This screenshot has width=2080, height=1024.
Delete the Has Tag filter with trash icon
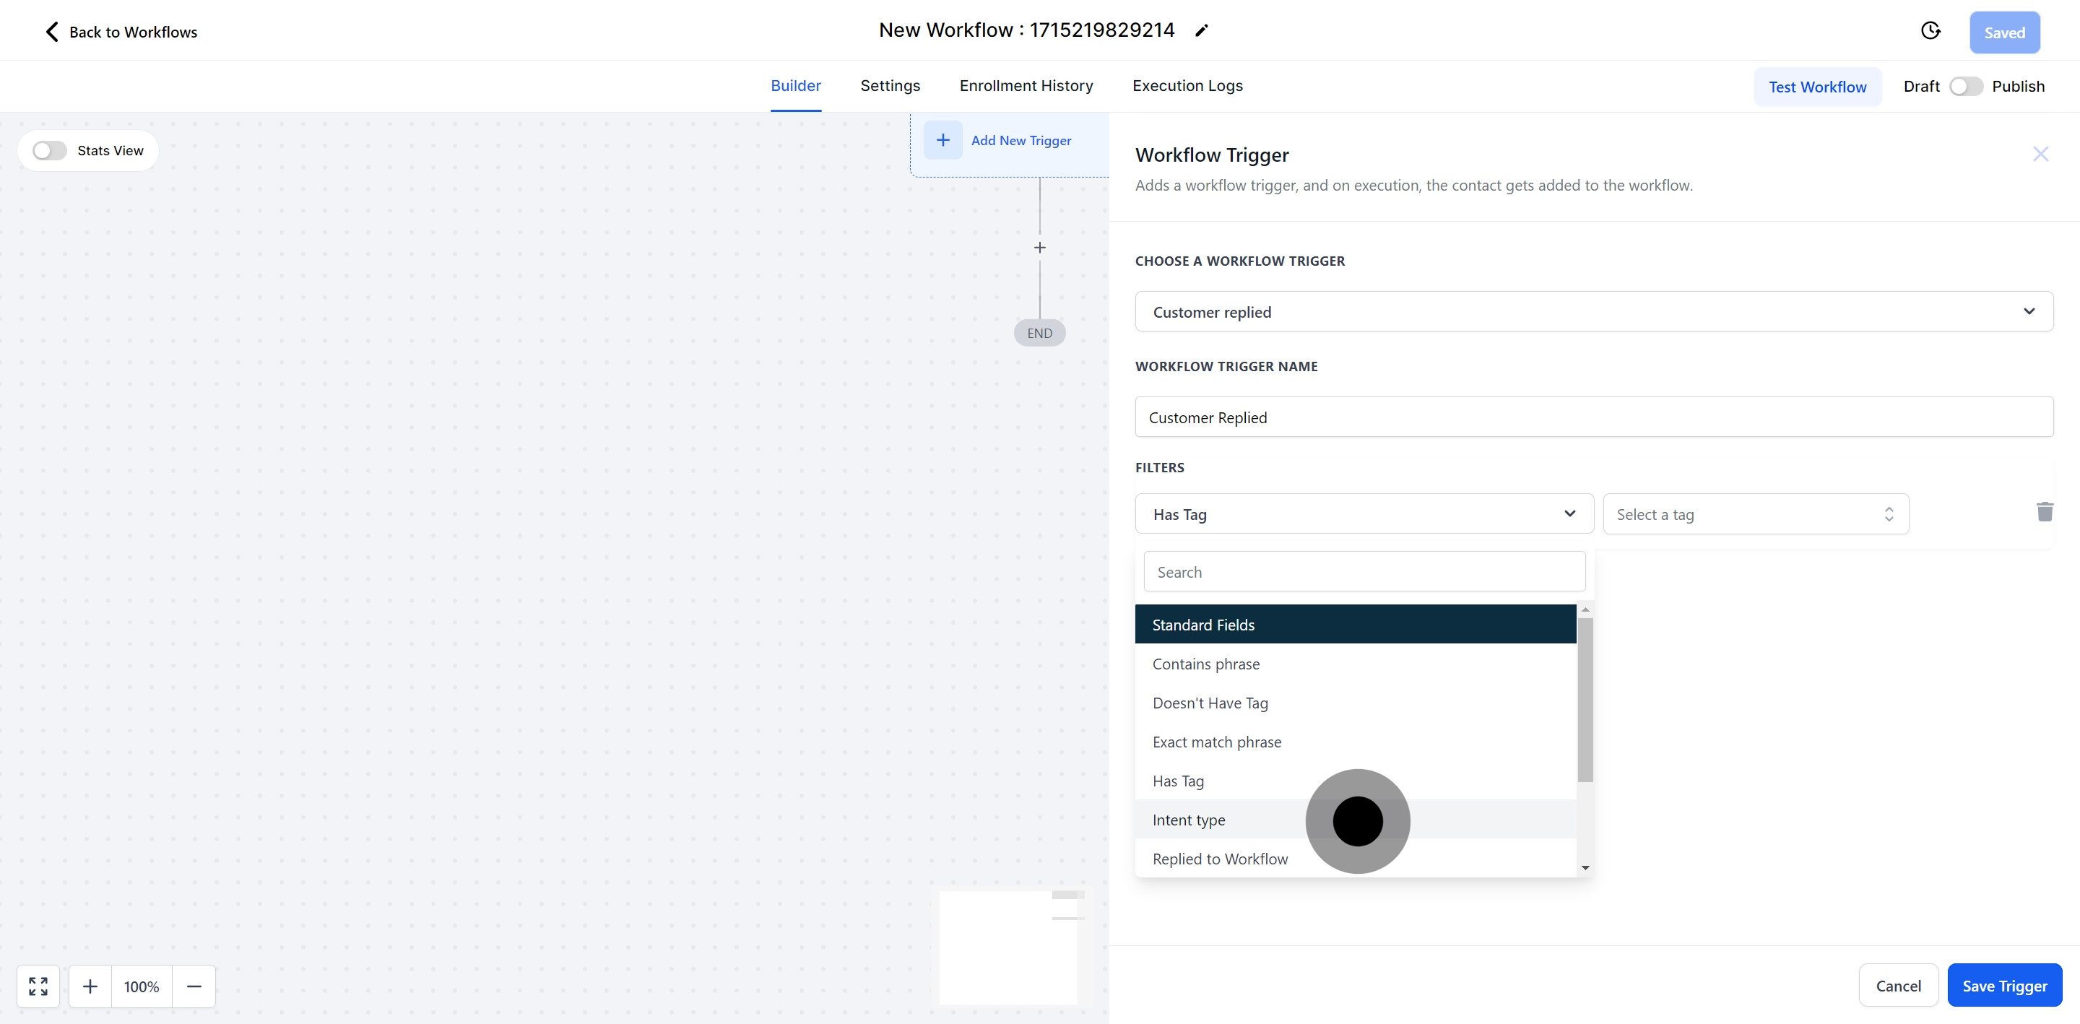click(2044, 512)
